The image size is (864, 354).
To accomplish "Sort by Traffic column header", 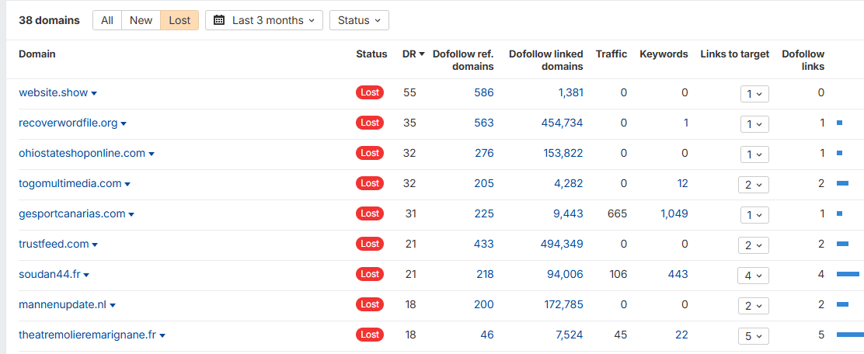I will click(x=611, y=54).
